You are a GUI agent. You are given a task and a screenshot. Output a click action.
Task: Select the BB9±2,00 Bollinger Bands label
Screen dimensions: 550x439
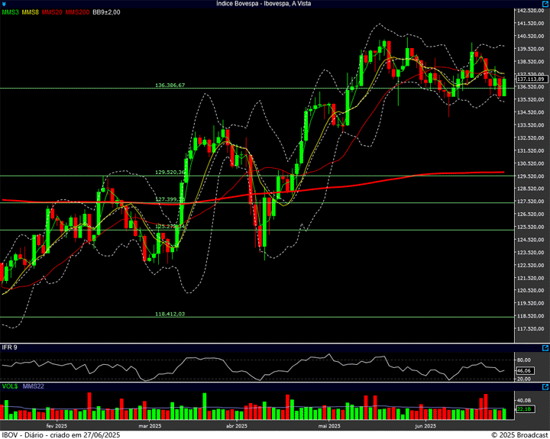(x=106, y=12)
